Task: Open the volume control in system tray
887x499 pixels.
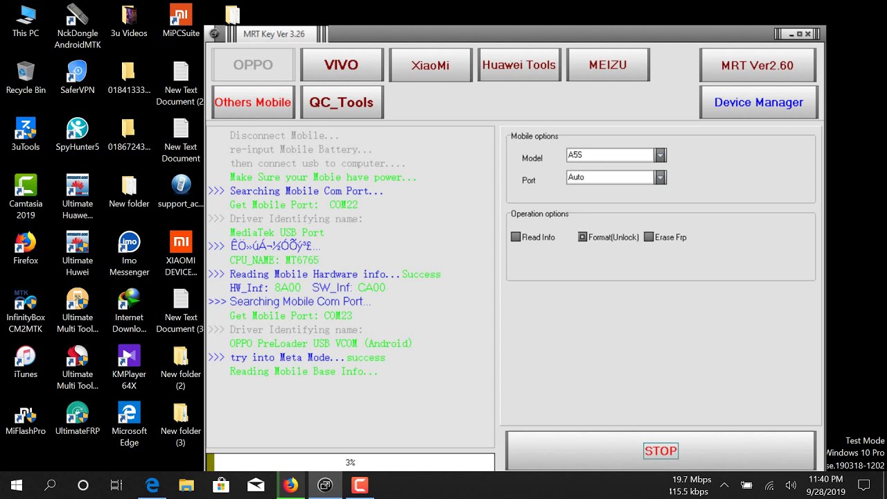Action: click(791, 485)
